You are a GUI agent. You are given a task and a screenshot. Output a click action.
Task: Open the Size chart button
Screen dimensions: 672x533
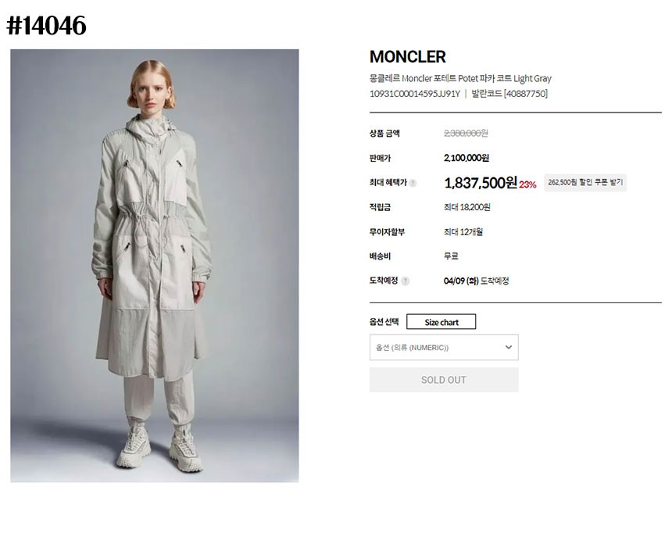[x=441, y=322]
